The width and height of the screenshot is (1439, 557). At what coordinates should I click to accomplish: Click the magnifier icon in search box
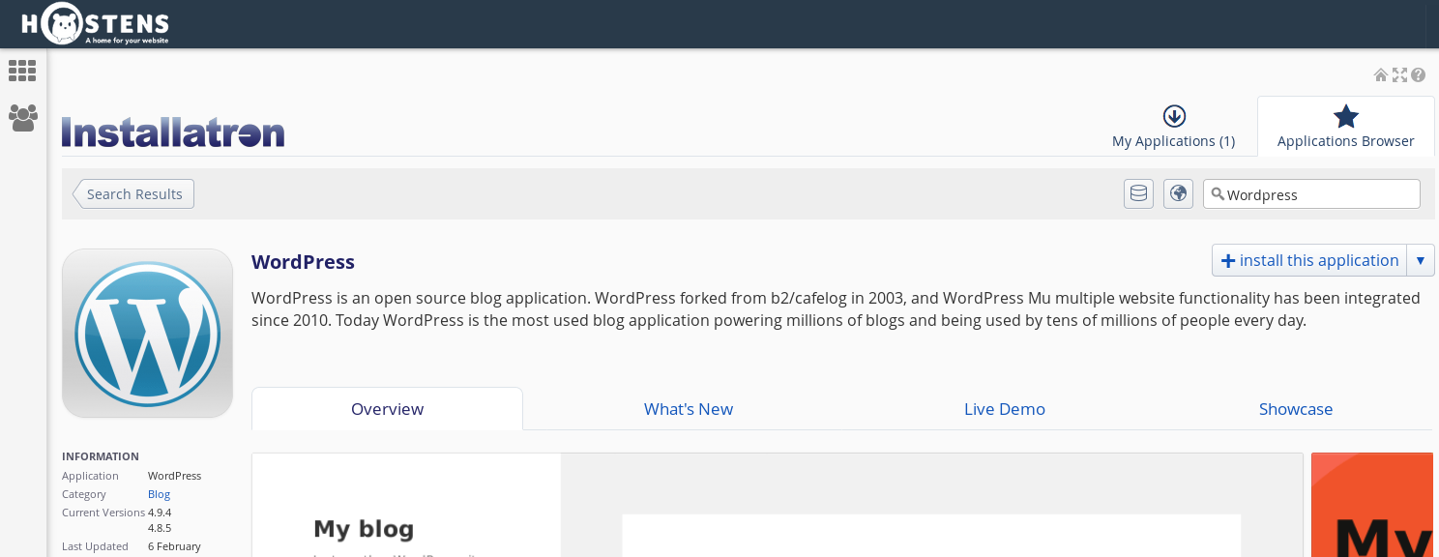pos(1218,193)
